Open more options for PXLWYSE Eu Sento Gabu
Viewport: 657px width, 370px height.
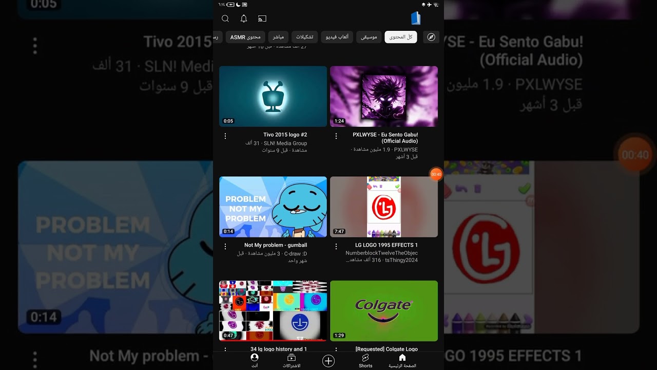coord(336,136)
